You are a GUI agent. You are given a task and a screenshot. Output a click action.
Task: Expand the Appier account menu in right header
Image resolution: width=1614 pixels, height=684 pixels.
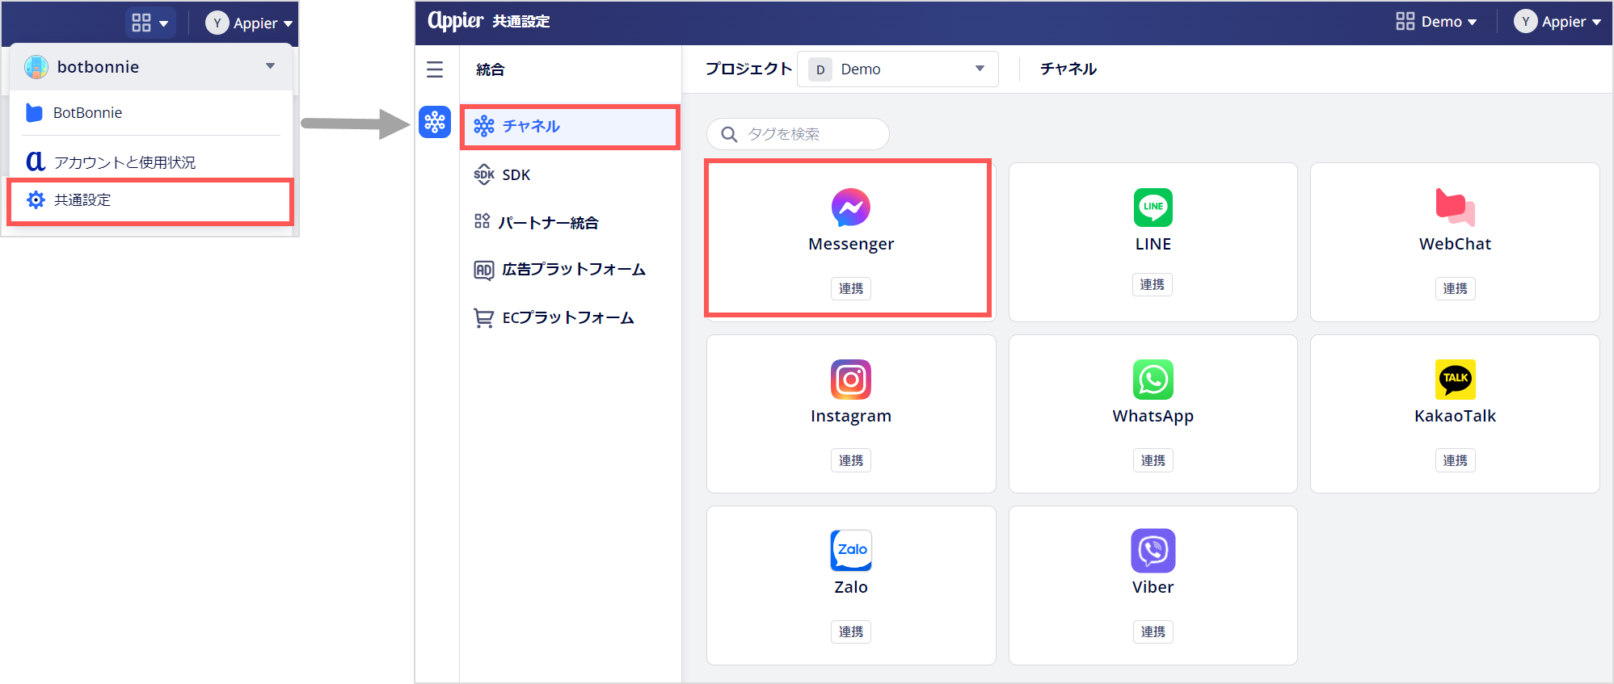(1557, 22)
